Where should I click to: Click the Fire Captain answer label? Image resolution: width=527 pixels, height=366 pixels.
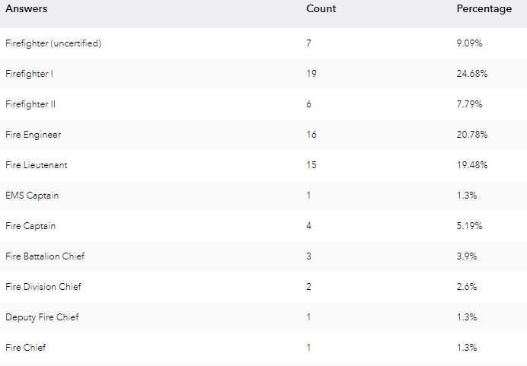tap(30, 226)
